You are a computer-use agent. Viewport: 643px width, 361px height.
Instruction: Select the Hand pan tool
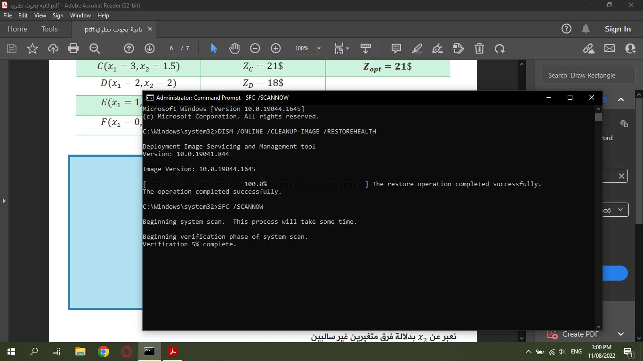click(234, 48)
